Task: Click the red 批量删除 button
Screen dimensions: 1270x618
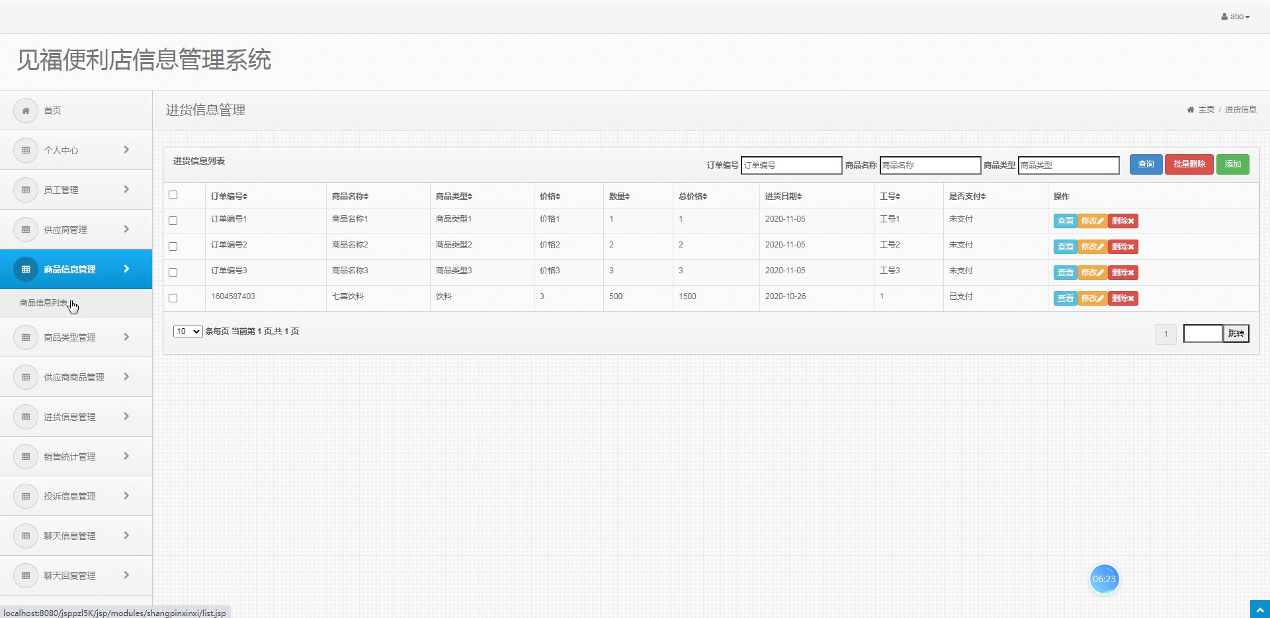Action: (1189, 164)
